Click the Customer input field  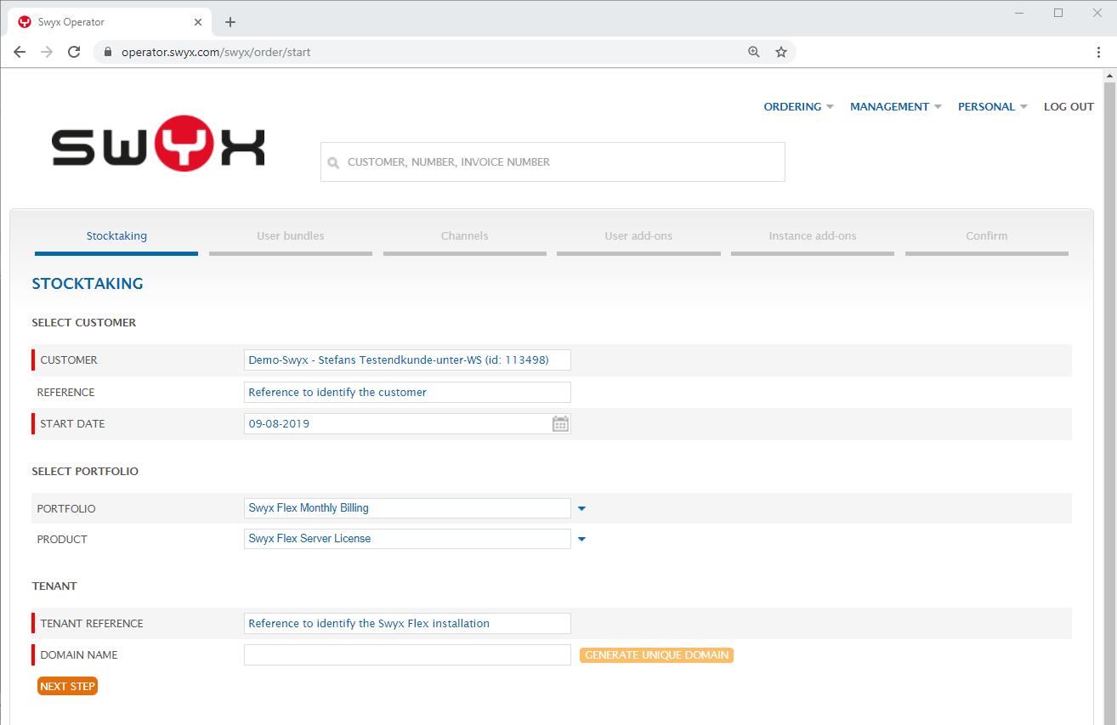click(x=407, y=360)
